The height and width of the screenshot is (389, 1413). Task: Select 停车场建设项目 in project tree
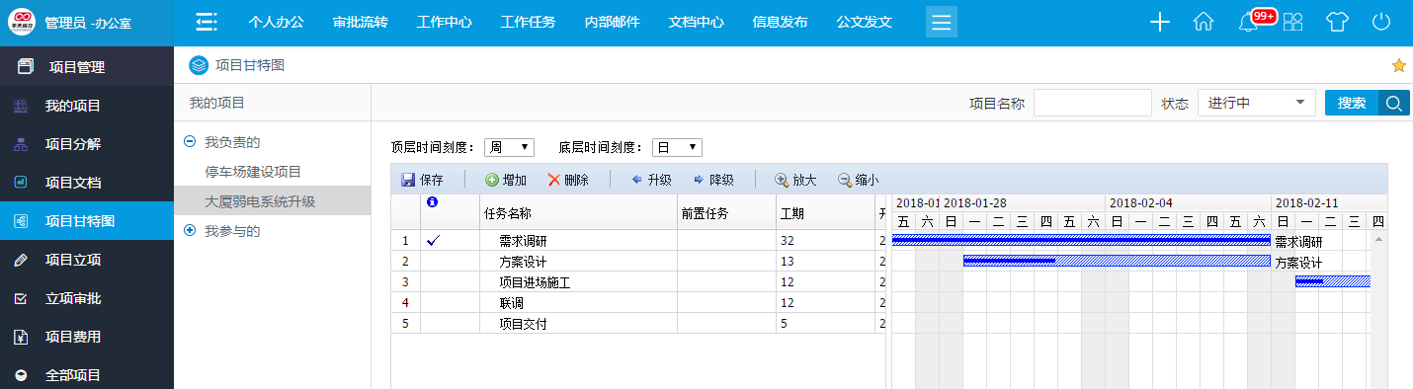(x=253, y=172)
